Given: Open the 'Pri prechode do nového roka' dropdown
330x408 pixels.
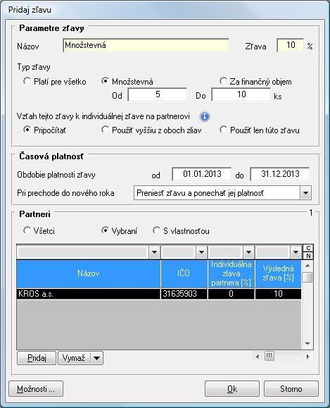Looking at the screenshot, I should [305, 193].
